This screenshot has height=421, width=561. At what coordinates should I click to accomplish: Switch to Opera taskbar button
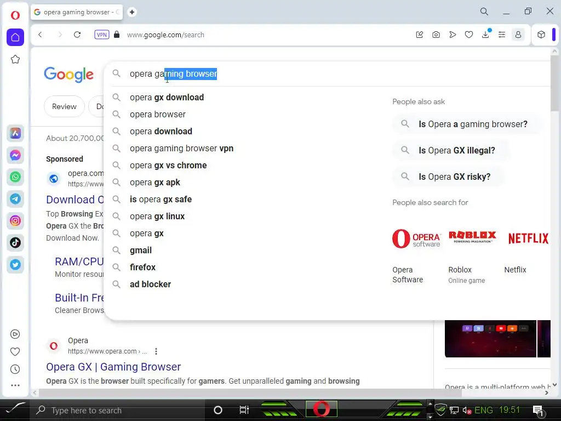[321, 409]
